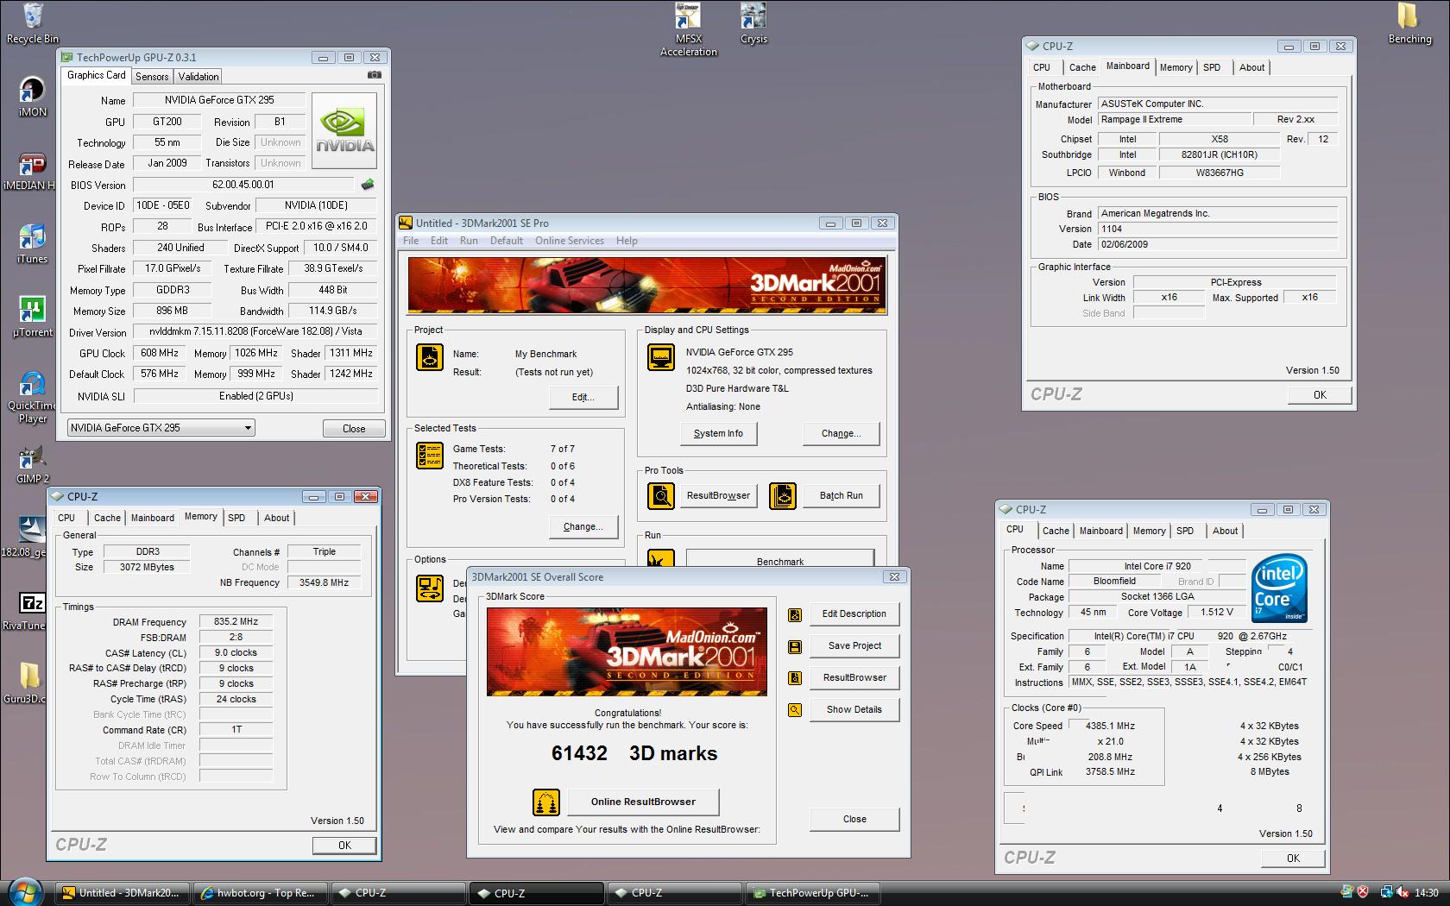Click the ResultBrowser magnifier icon in Pro Tools

661,496
